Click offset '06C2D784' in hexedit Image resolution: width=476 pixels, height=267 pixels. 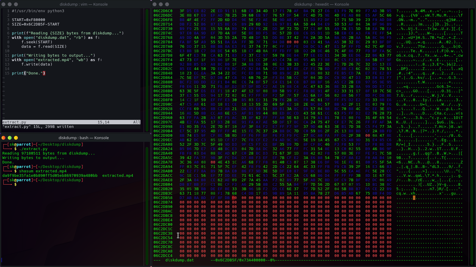[163, 42]
